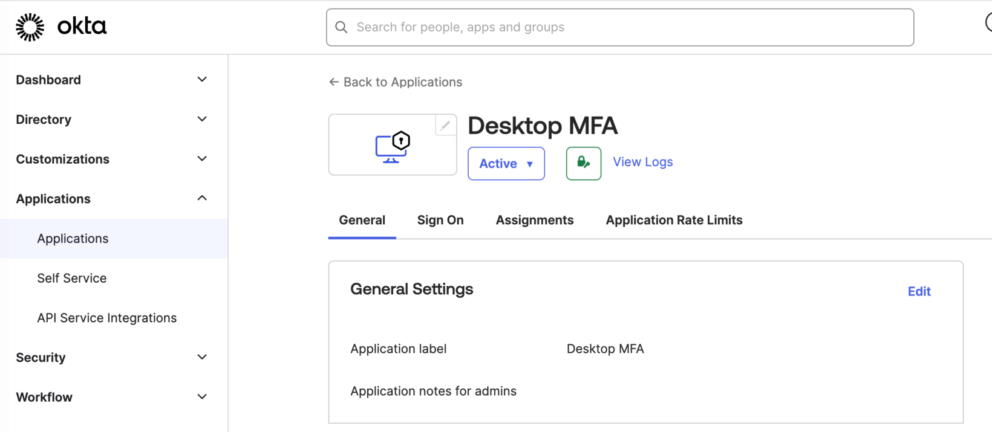Open Self Service in the sidebar

[72, 278]
